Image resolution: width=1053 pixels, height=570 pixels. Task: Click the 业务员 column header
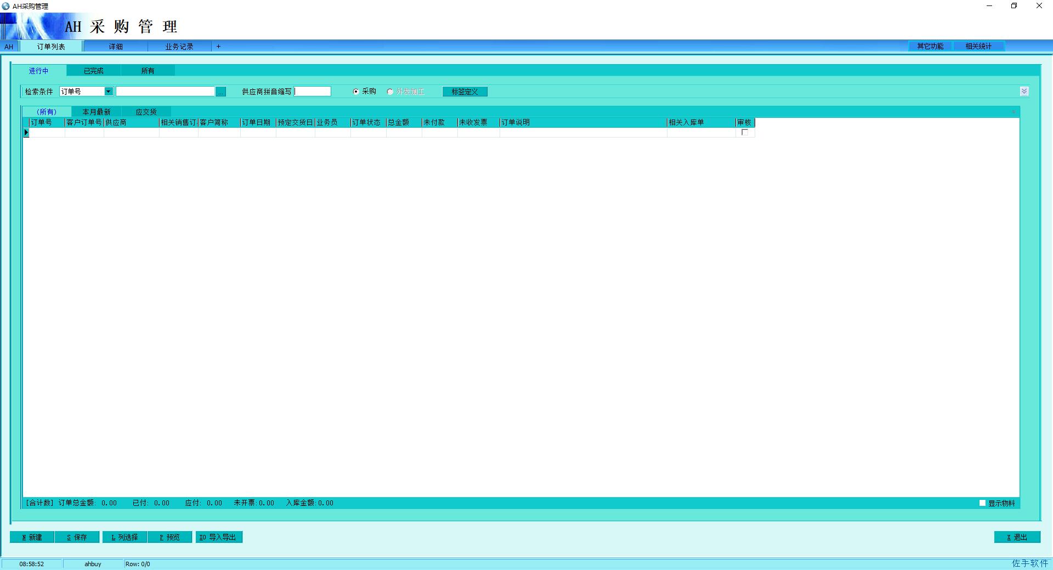333,122
